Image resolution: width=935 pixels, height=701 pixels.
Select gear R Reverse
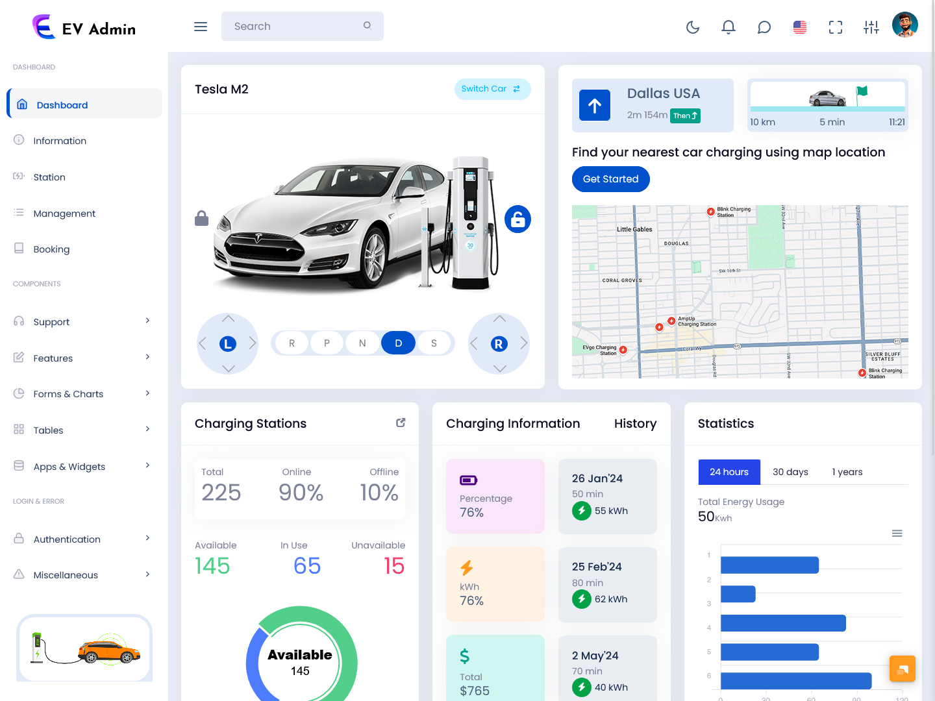pyautogui.click(x=292, y=343)
